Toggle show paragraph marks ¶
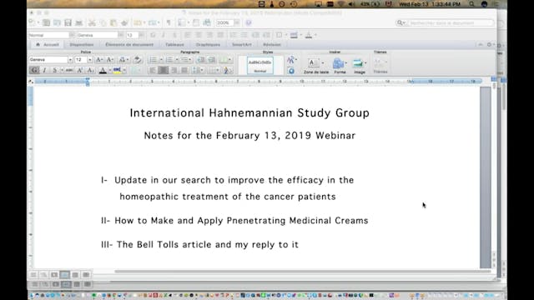The height and width of the screenshot is (300, 534). click(x=169, y=22)
